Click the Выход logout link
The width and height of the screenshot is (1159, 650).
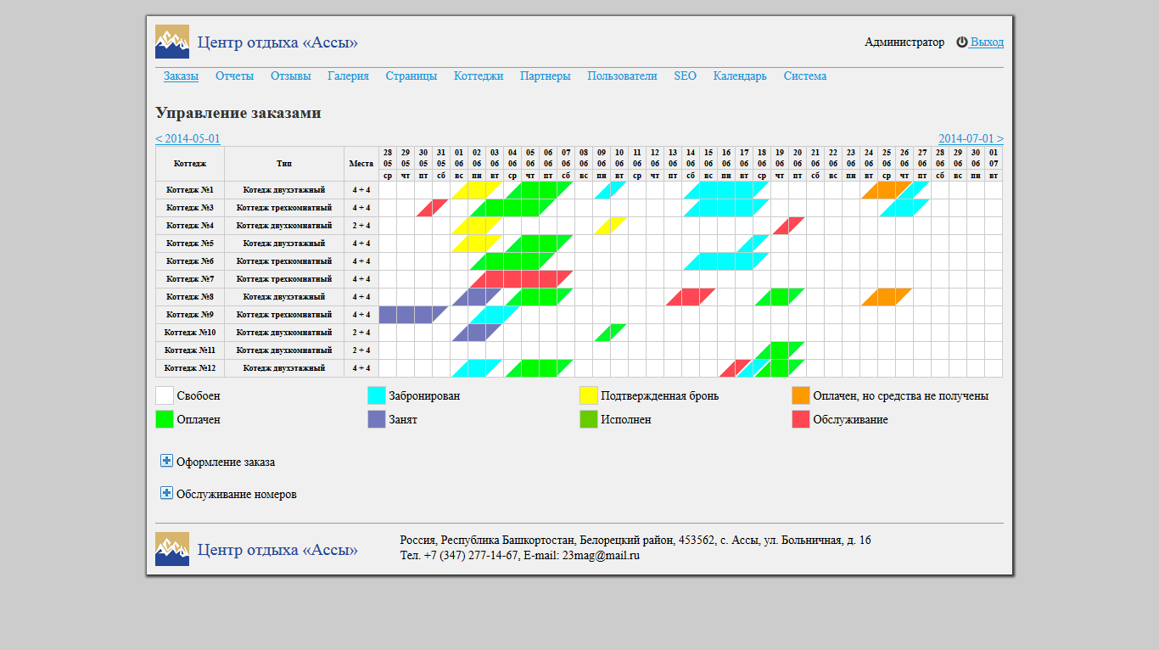987,42
